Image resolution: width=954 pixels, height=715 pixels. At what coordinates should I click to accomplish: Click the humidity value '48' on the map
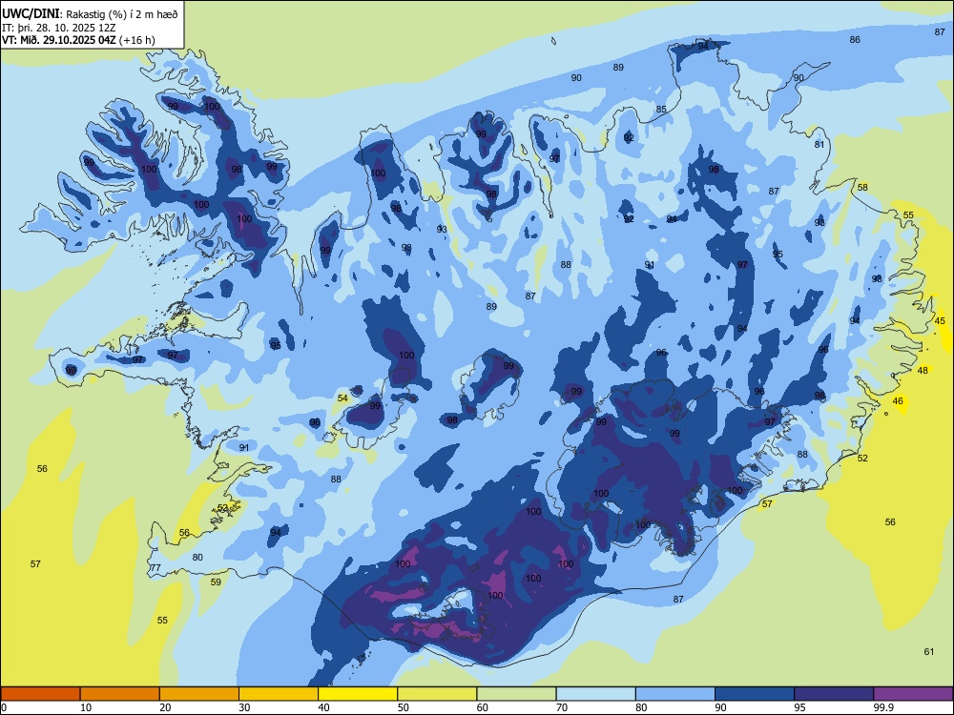point(923,370)
